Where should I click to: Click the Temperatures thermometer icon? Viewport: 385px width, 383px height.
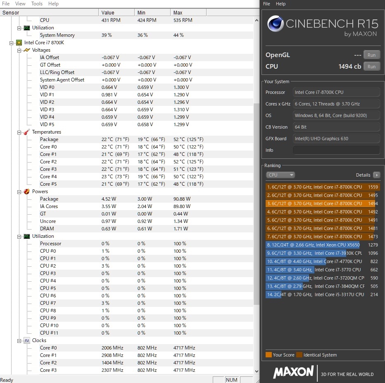tap(26, 132)
